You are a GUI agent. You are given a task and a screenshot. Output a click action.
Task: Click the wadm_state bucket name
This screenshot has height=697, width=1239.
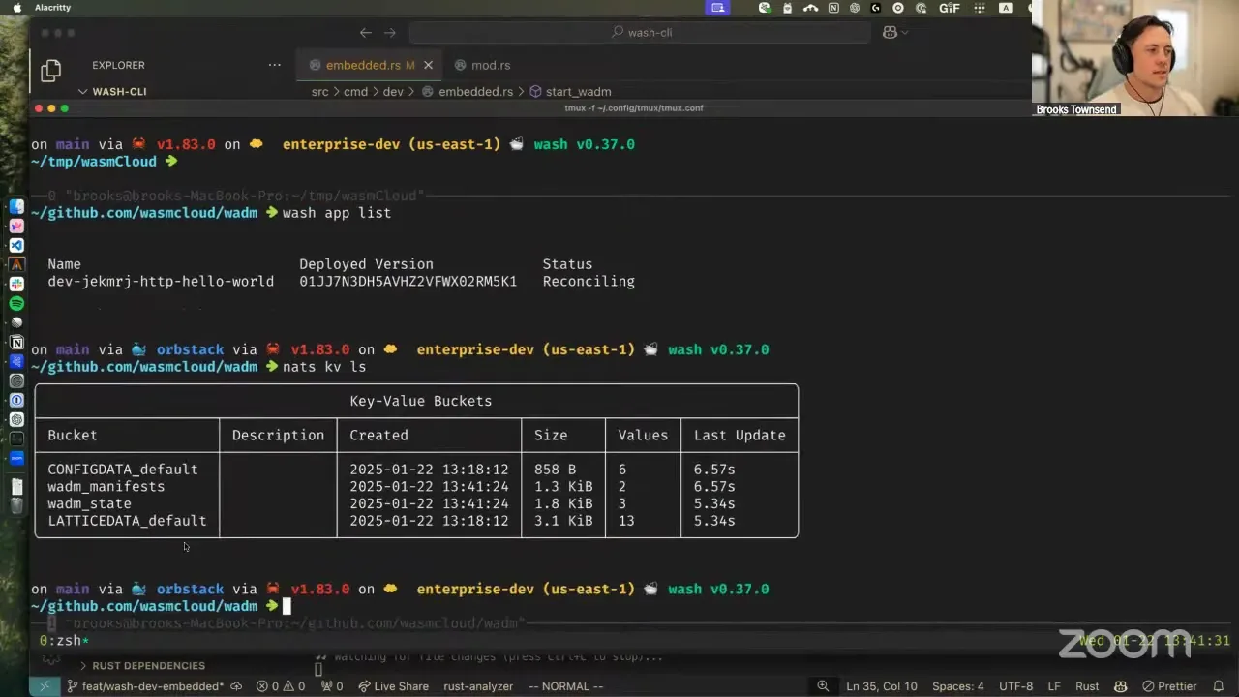[89, 503]
